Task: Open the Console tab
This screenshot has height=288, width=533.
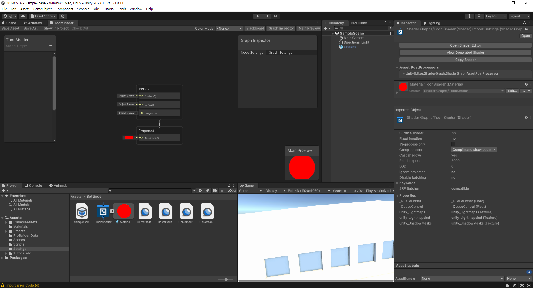Action: [33, 185]
